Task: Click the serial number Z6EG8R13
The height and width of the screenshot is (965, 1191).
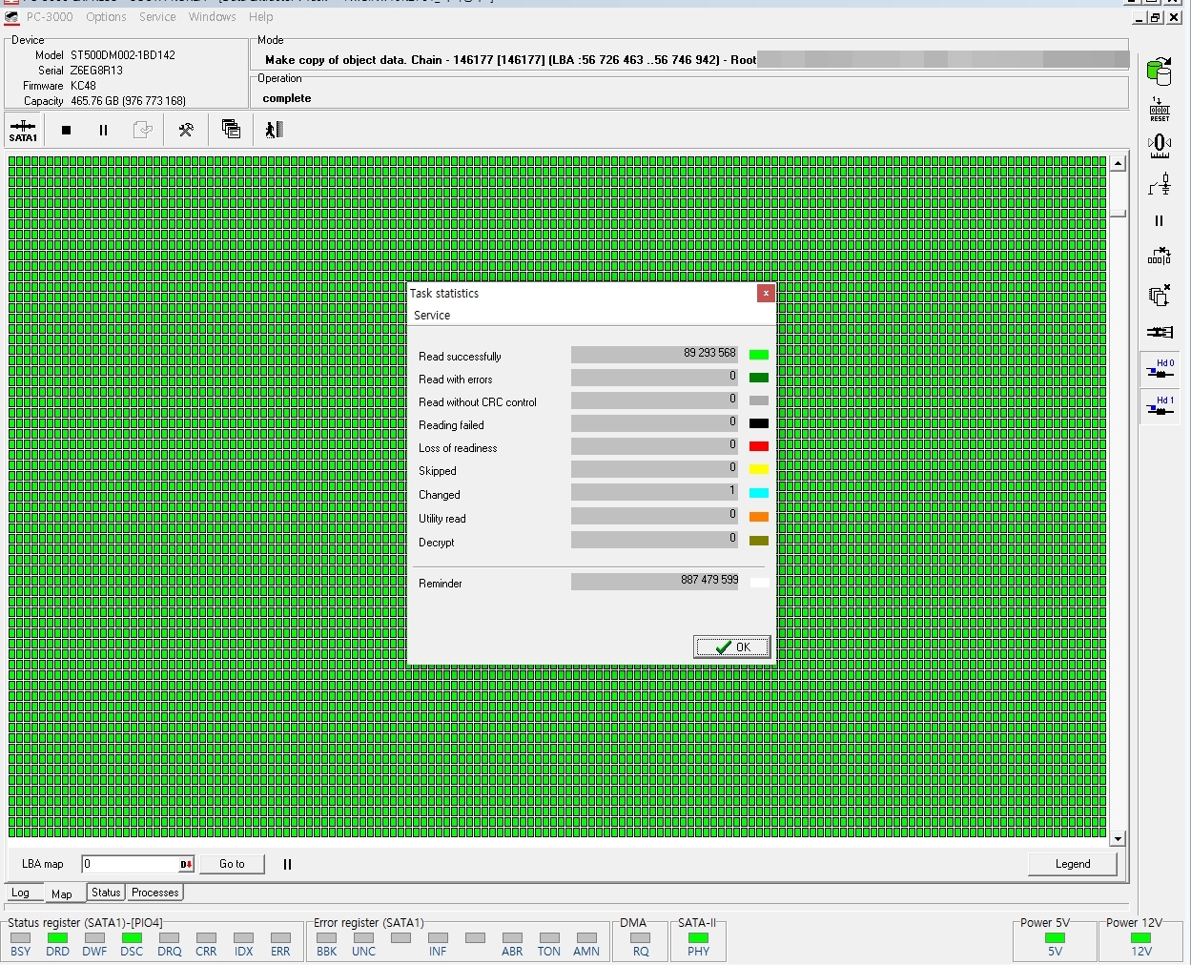Action: click(x=96, y=71)
